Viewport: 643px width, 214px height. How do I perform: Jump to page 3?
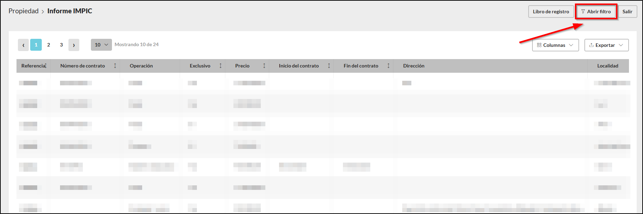coord(61,45)
